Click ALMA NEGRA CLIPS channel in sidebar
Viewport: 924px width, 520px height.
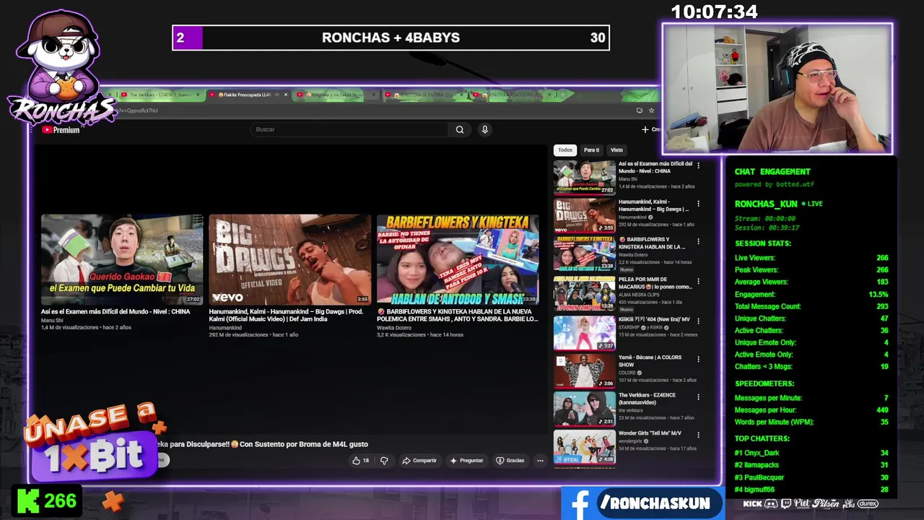(642, 295)
